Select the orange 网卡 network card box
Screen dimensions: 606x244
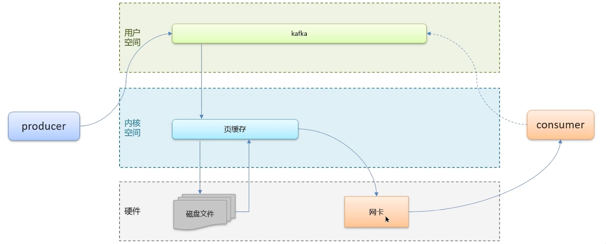tap(376, 212)
